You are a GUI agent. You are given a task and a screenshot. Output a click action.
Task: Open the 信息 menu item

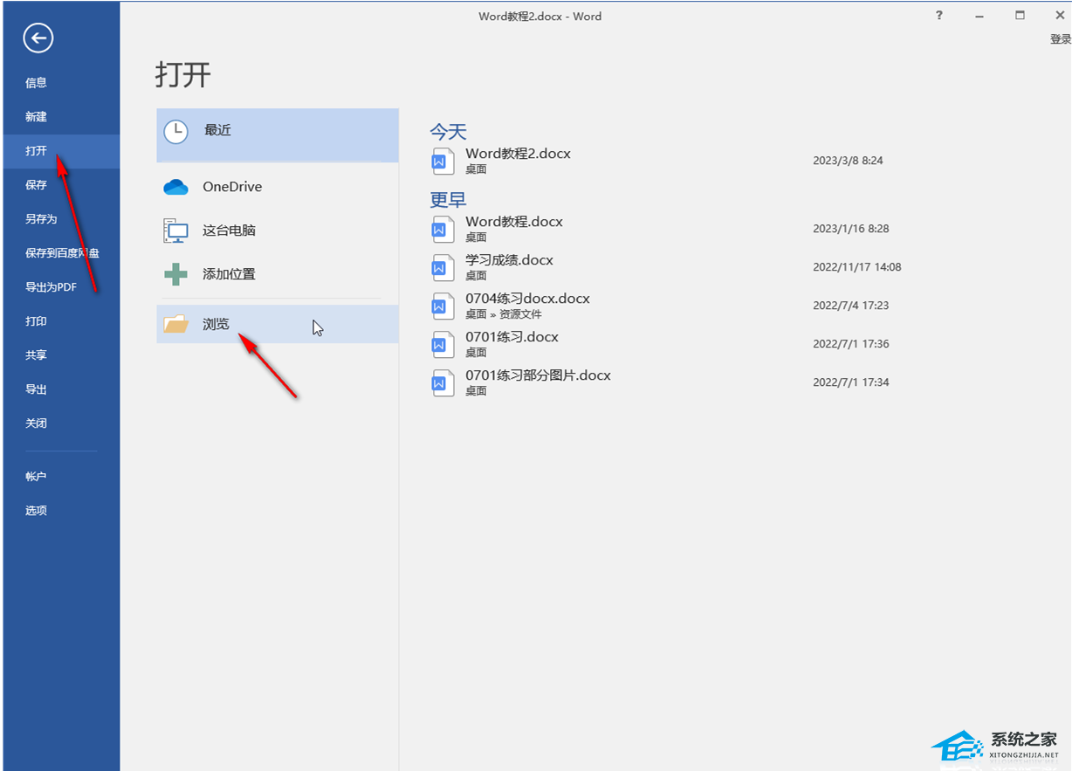click(36, 83)
